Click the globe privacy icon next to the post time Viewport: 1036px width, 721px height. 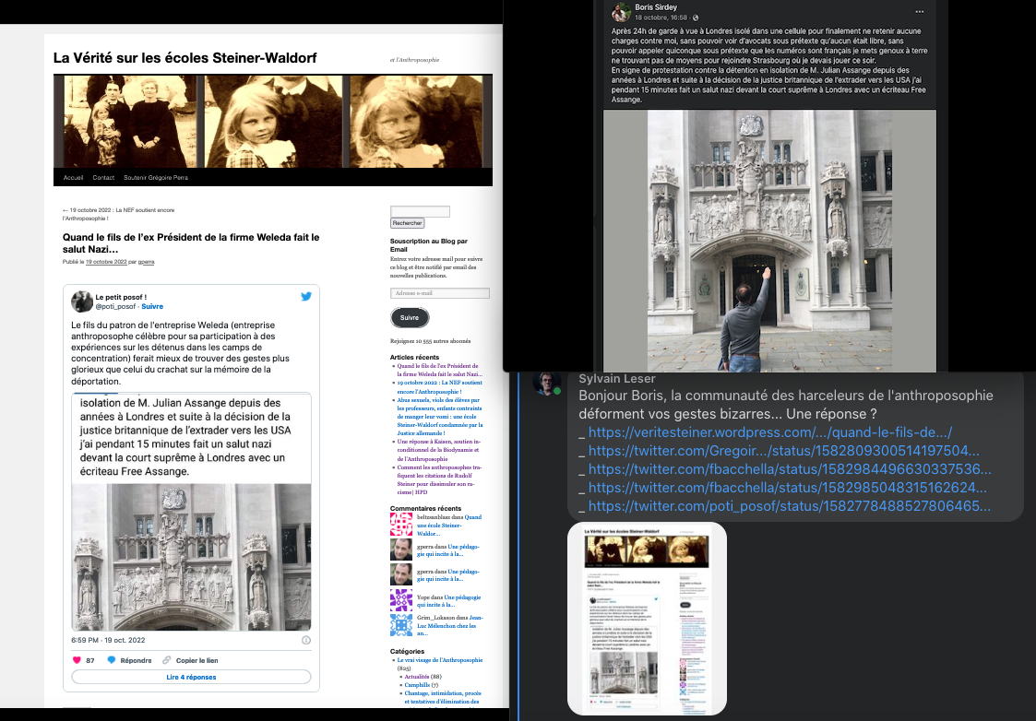pyautogui.click(x=696, y=18)
